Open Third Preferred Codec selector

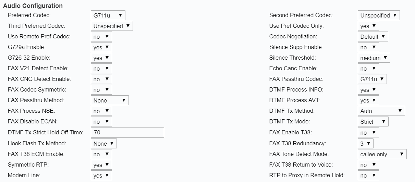click(111, 26)
